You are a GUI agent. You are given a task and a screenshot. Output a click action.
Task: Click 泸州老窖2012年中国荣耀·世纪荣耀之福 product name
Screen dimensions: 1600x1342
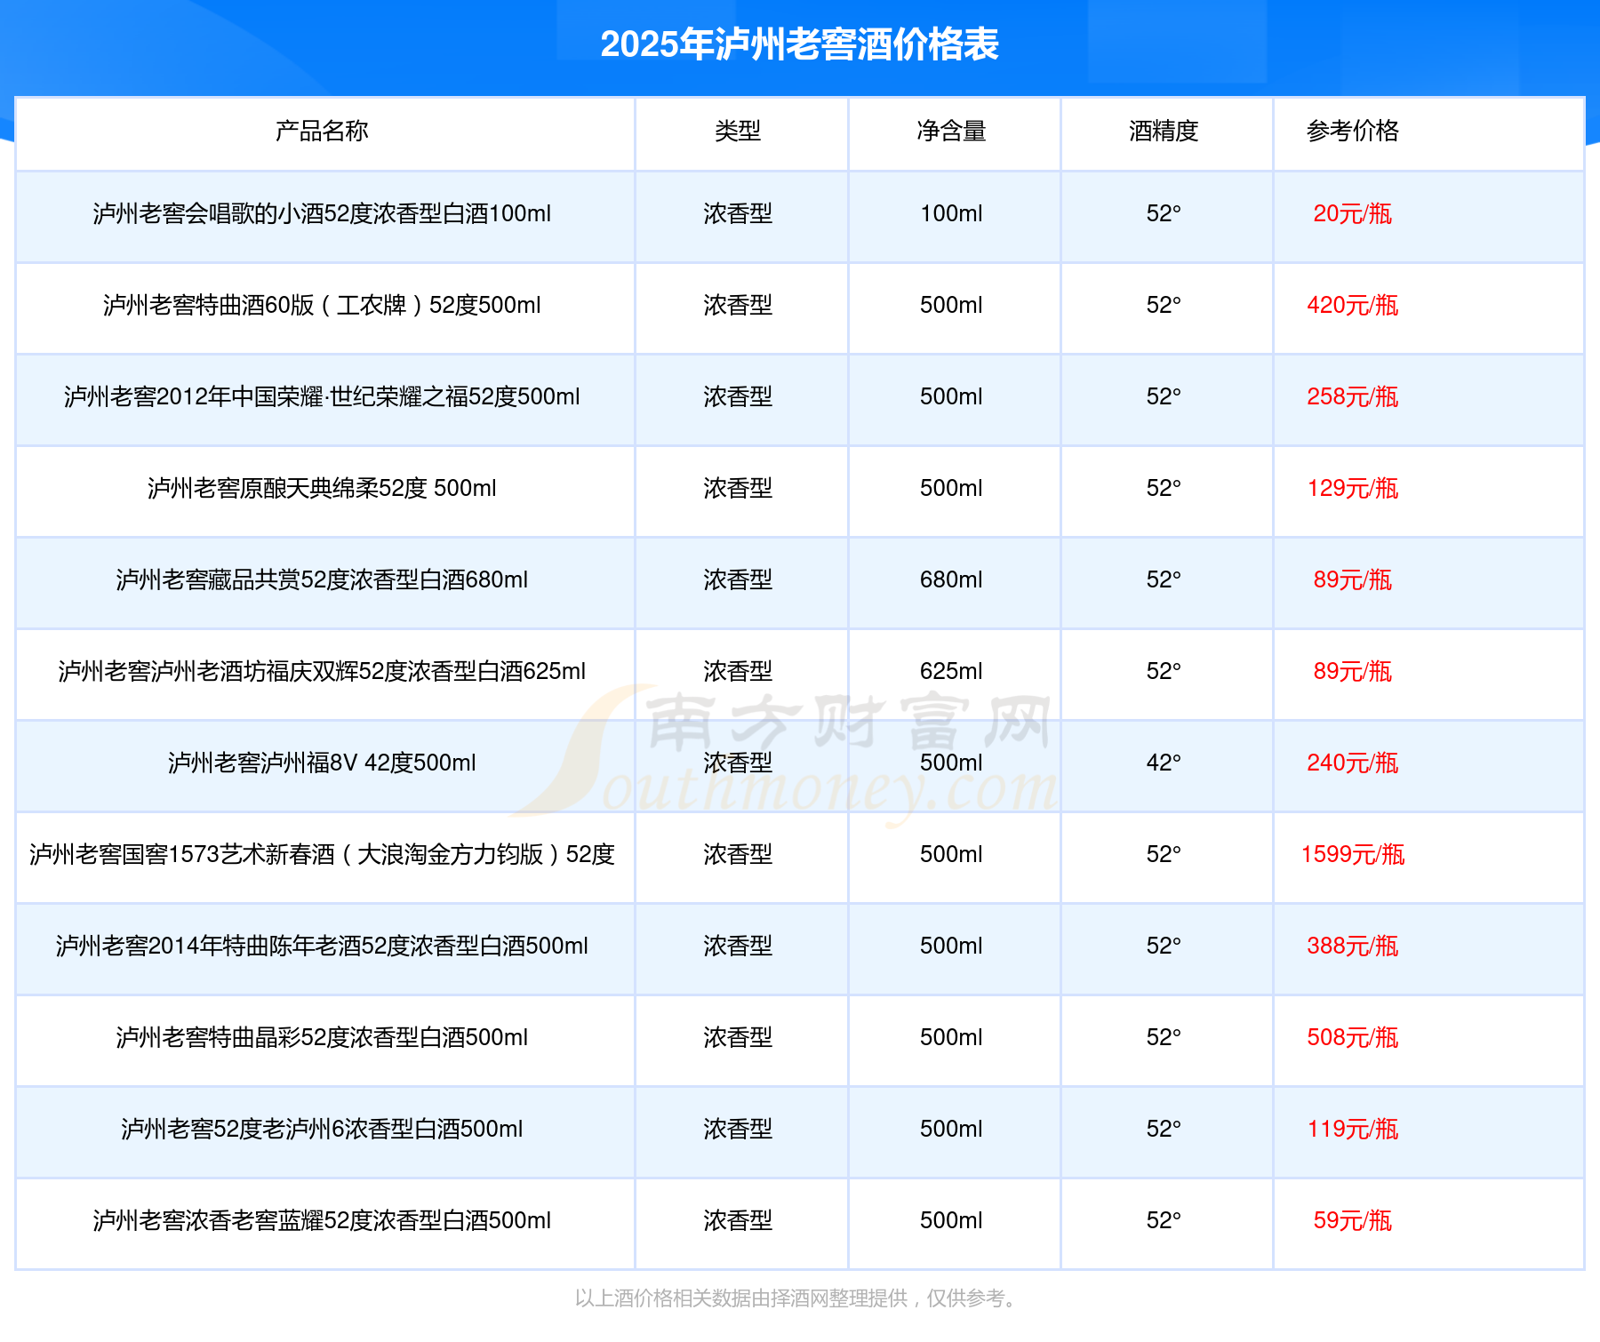point(322,396)
